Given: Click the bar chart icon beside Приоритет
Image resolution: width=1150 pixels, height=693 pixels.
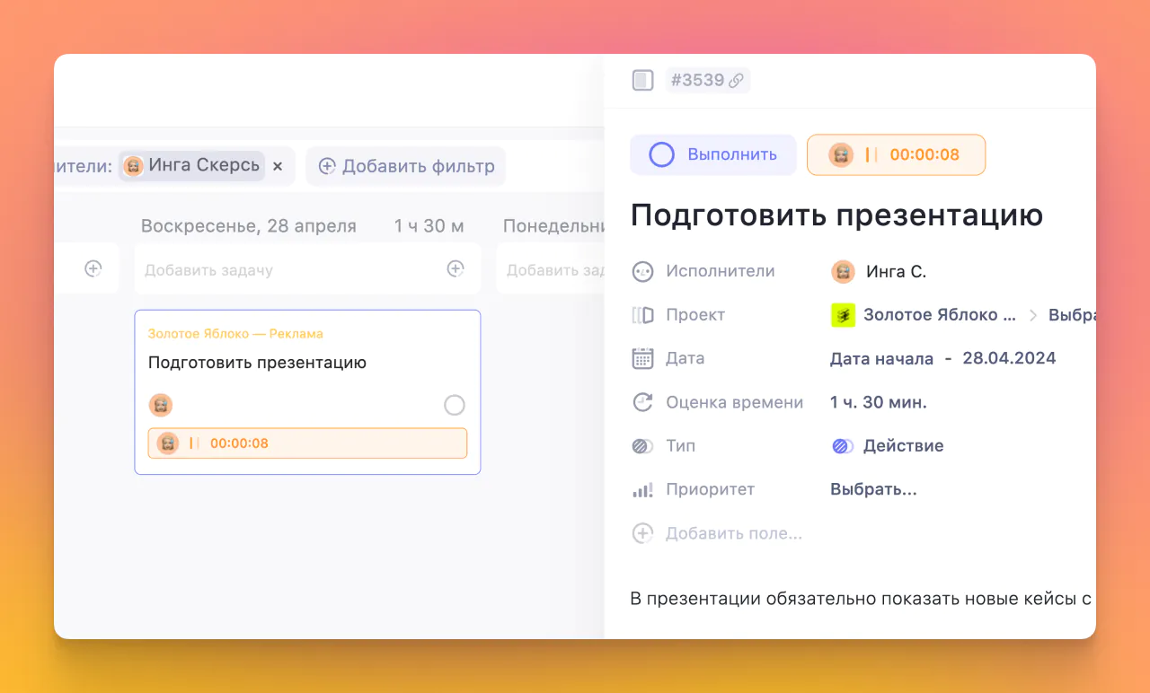Looking at the screenshot, I should [642, 489].
